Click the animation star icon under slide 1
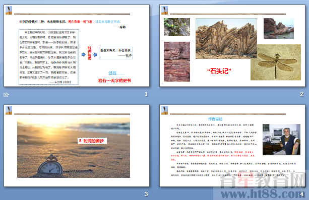 click(x=7, y=95)
